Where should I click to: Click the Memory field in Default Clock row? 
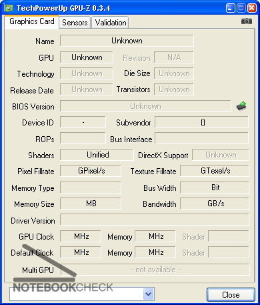coord(155,252)
